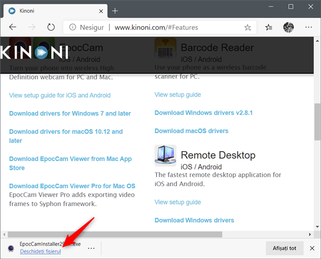321x259 pixels.
Task: Download EpocCam Viewer from Mac App Store
Action: tap(70, 163)
